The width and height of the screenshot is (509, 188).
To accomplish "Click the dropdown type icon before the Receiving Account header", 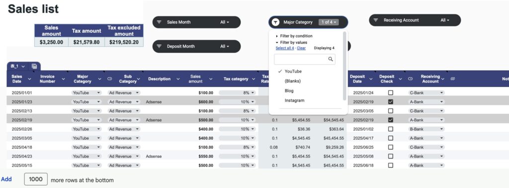I will (410, 79).
